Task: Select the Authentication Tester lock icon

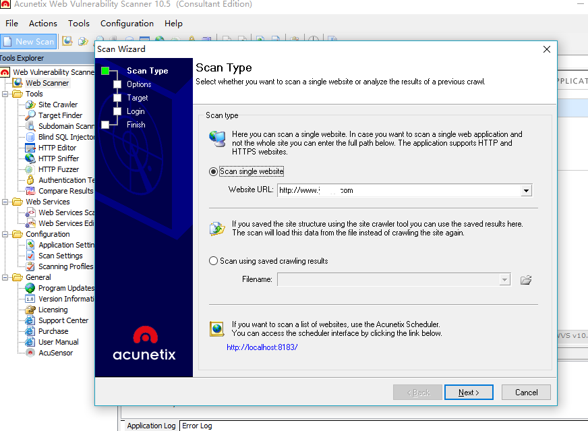Action: point(30,180)
